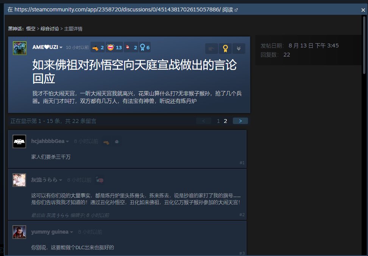Open 灰流うらら username
This screenshot has height=256, width=368.
pos(44,180)
